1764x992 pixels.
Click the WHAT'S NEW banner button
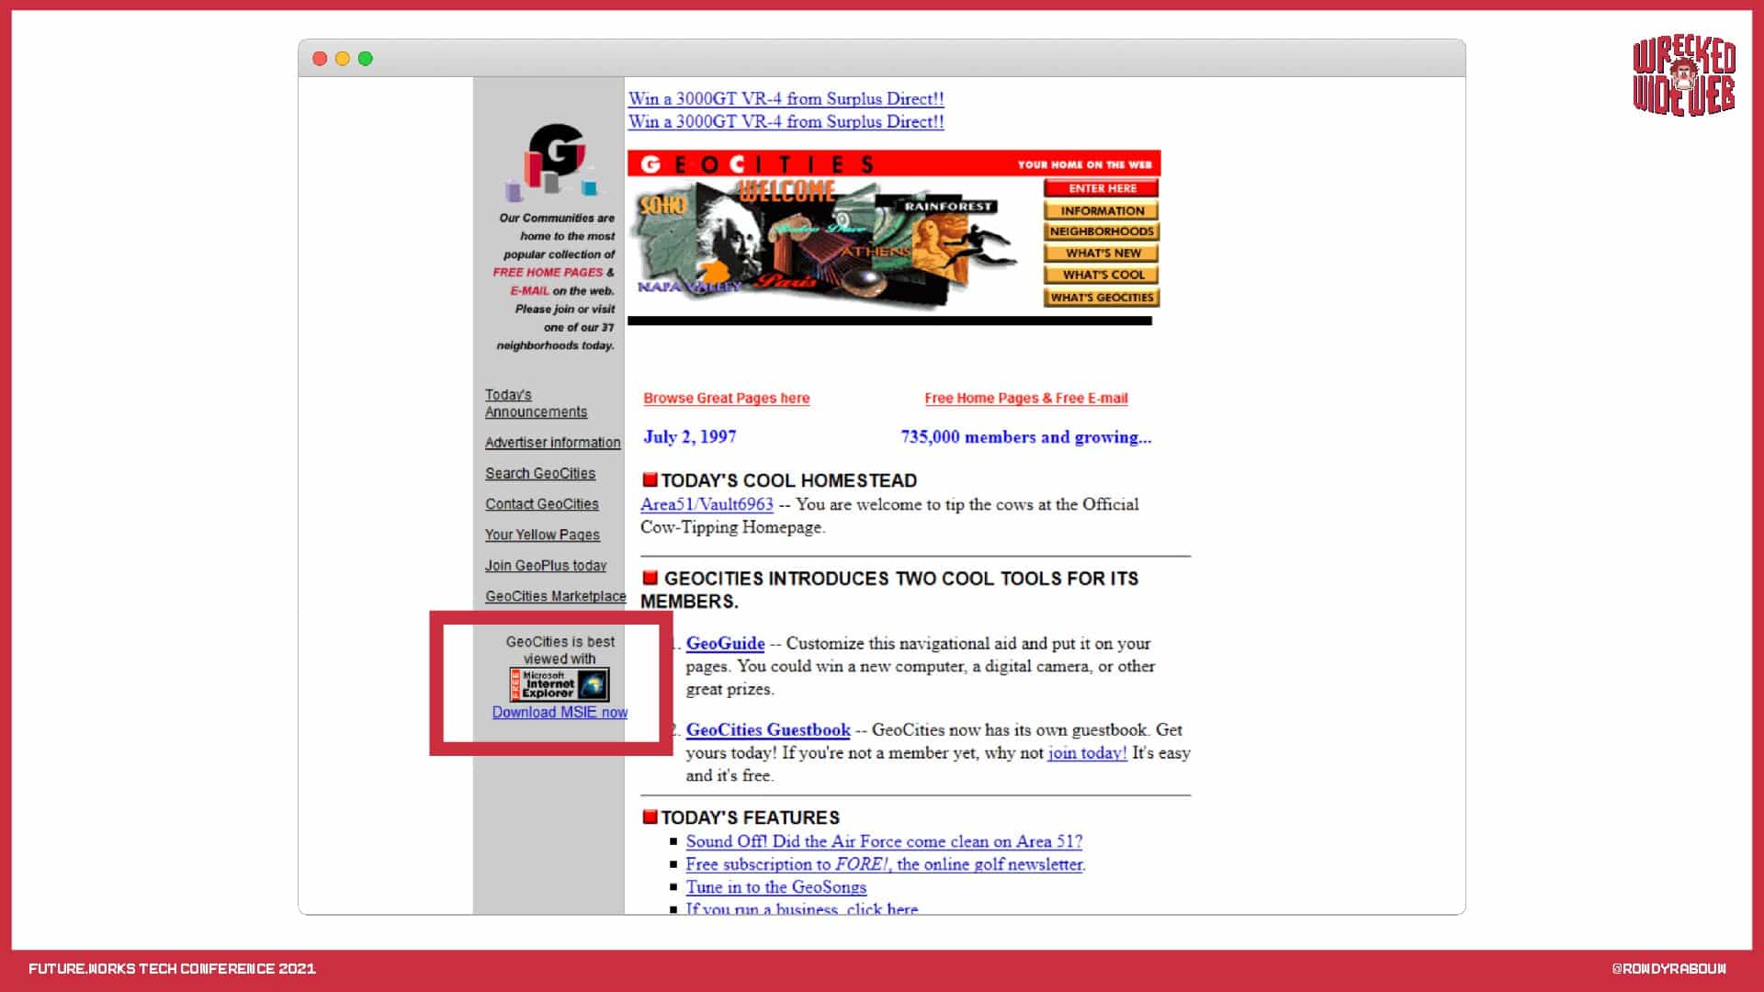1101,254
